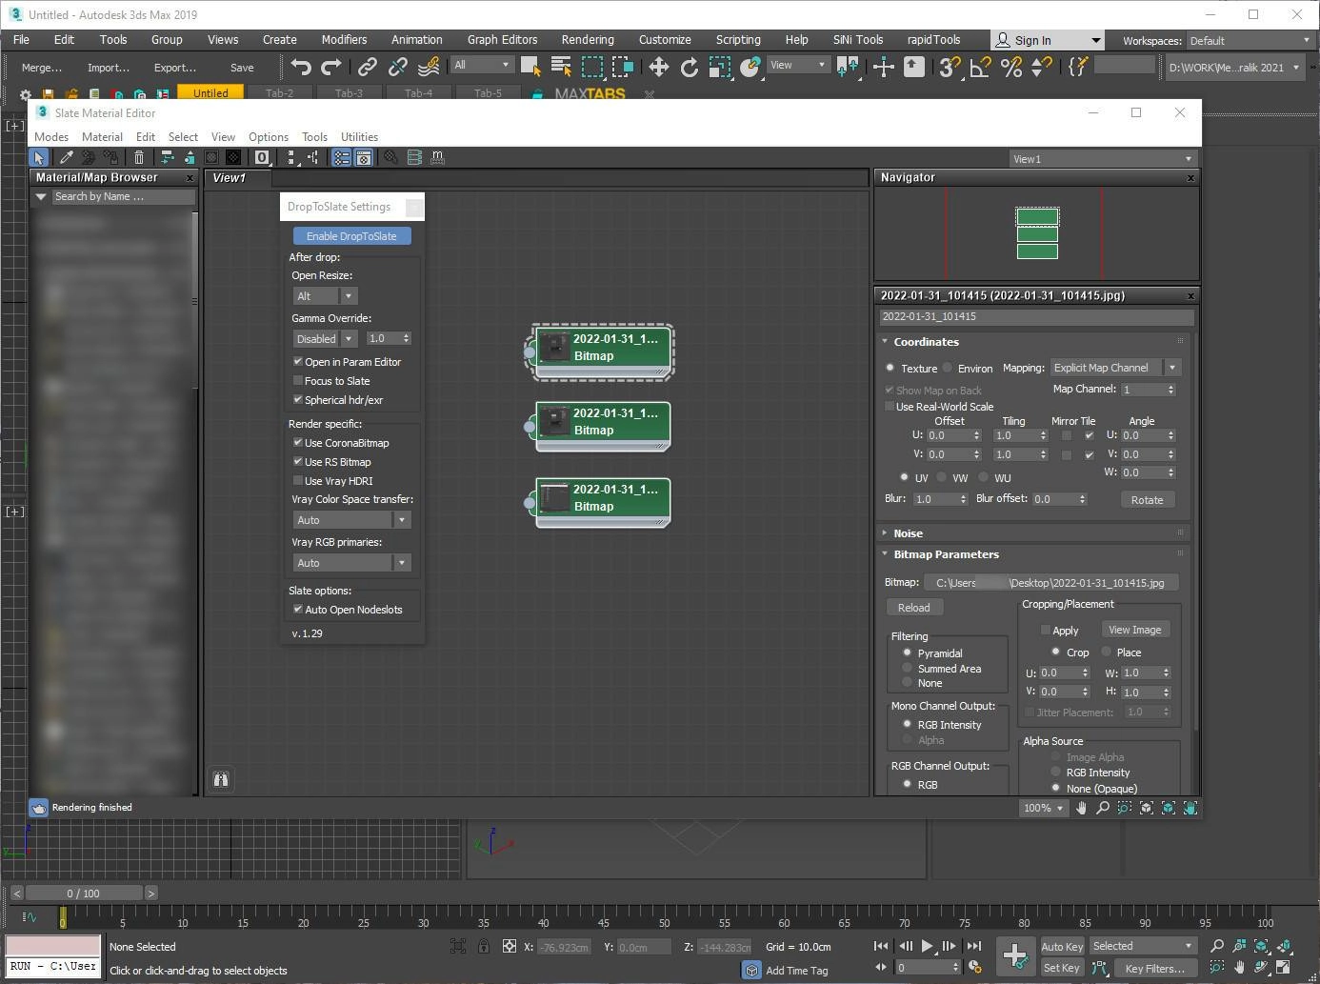The width and height of the screenshot is (1320, 984).
Task: Toggle the Spherical hdr/exr checkbox
Action: pos(298,400)
